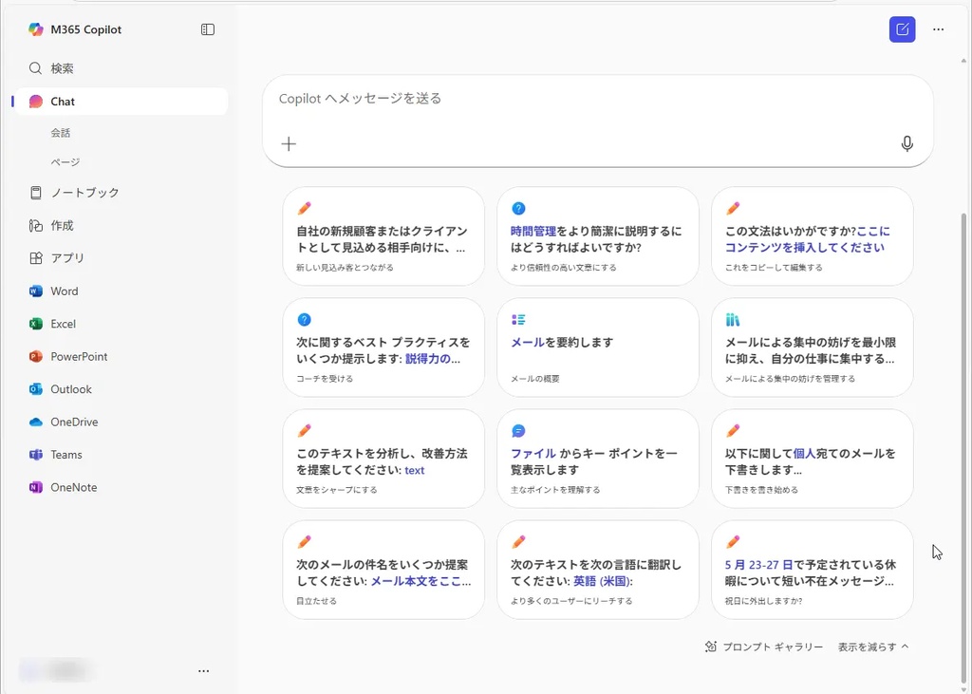This screenshot has width=972, height=694.
Task: Select ノートブック in the sidebar
Action: coord(84,193)
